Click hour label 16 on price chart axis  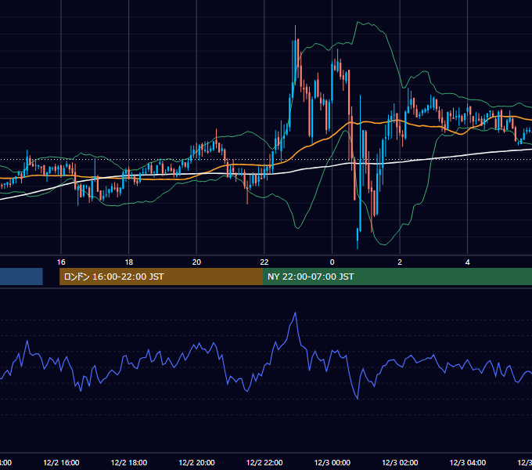point(61,262)
